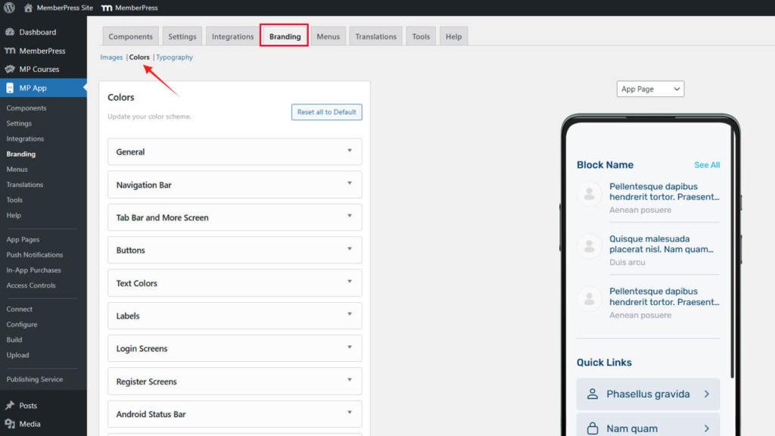
Task: Expand the Login Screens section
Action: [235, 349]
